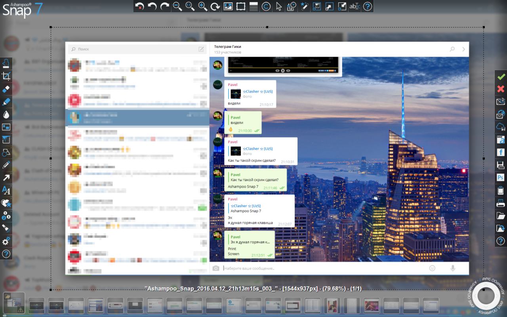Select the Shapes drawing tool
Image resolution: width=507 pixels, height=317 pixels.
tap(6, 153)
